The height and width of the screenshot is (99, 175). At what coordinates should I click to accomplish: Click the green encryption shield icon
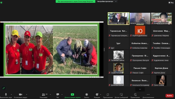tap(1, 2)
